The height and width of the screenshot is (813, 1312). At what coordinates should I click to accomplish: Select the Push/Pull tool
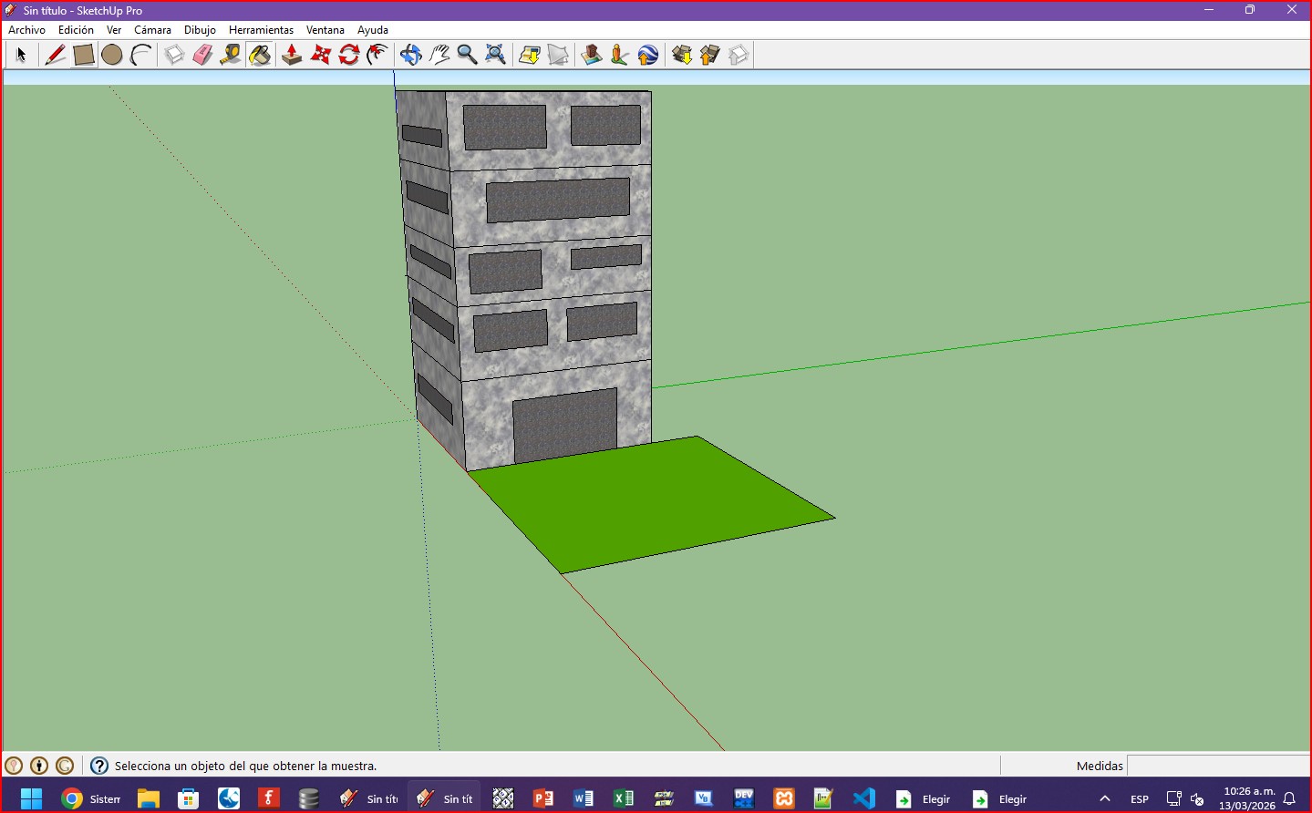tap(292, 56)
